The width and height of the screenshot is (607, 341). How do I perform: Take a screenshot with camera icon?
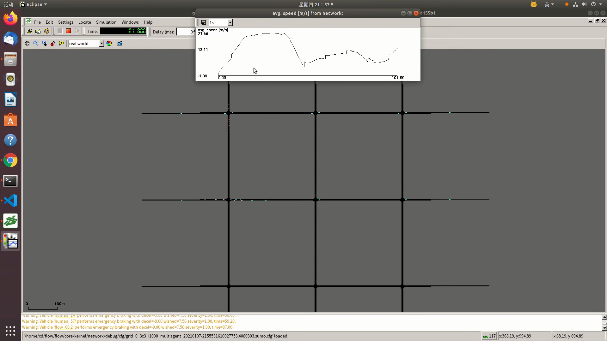click(x=120, y=44)
